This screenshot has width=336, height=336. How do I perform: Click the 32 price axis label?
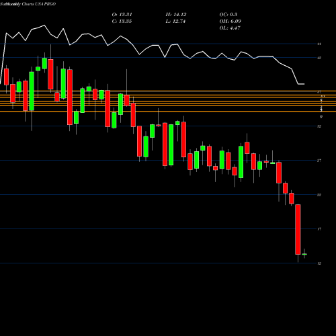[319, 126]
